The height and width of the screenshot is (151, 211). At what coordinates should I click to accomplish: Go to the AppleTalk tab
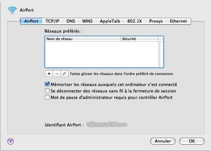click(110, 21)
